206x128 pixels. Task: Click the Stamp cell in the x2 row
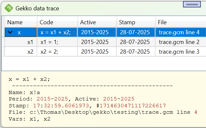[136, 52]
